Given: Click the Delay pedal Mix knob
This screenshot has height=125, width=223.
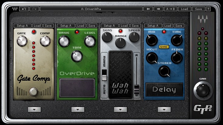Looking at the screenshot, I should pyautogui.click(x=152, y=40).
